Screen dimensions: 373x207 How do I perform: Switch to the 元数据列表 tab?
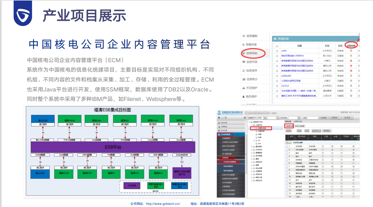coord(291,126)
